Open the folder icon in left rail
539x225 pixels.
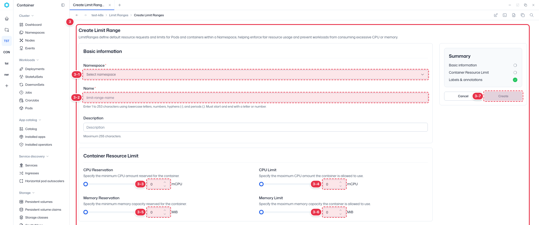7,30
